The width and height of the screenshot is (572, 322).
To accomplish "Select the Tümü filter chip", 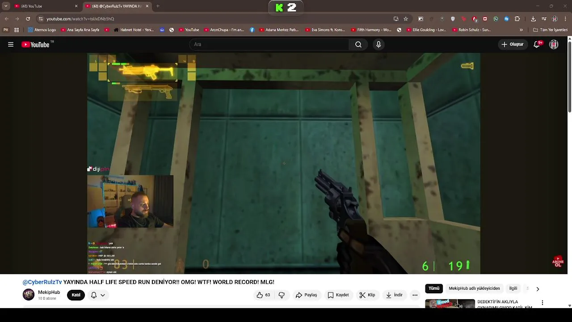I will coord(434,288).
